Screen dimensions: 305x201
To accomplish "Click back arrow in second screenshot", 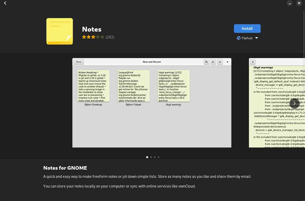I will (253, 62).
